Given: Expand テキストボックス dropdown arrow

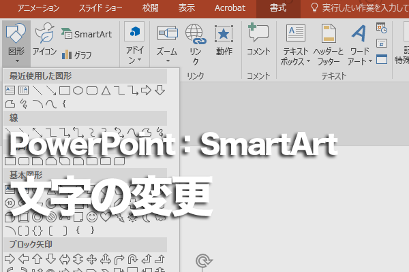Looking at the screenshot, I should pos(308,61).
